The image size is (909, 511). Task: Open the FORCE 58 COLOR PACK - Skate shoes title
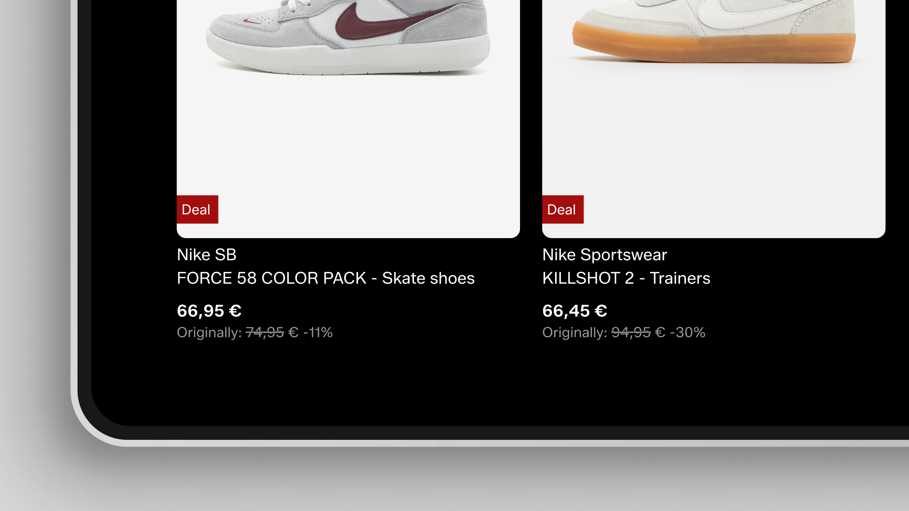point(326,278)
